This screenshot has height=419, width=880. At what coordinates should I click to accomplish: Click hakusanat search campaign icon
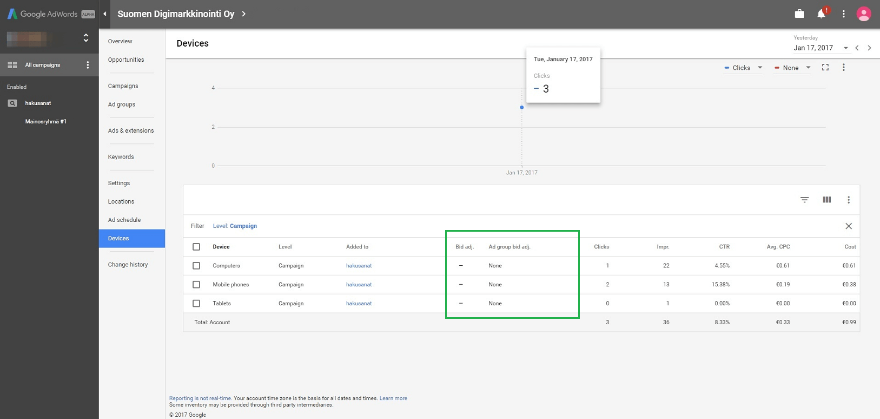12,103
